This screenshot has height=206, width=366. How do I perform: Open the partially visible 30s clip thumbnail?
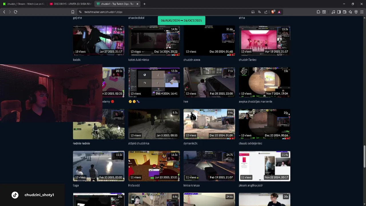(264, 199)
